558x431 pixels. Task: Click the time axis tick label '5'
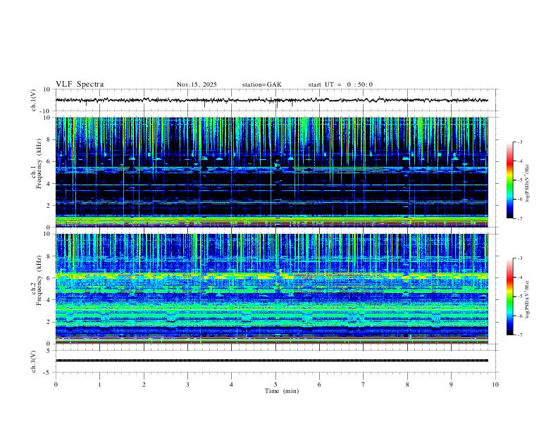click(275, 385)
